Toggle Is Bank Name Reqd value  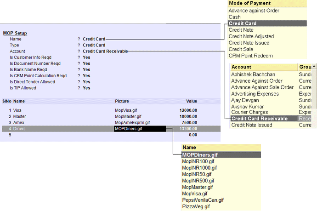[86, 69]
